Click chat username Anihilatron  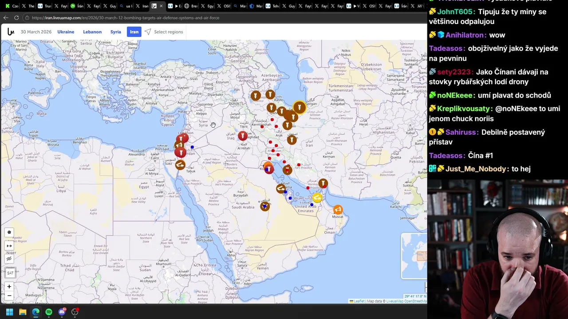pos(465,35)
